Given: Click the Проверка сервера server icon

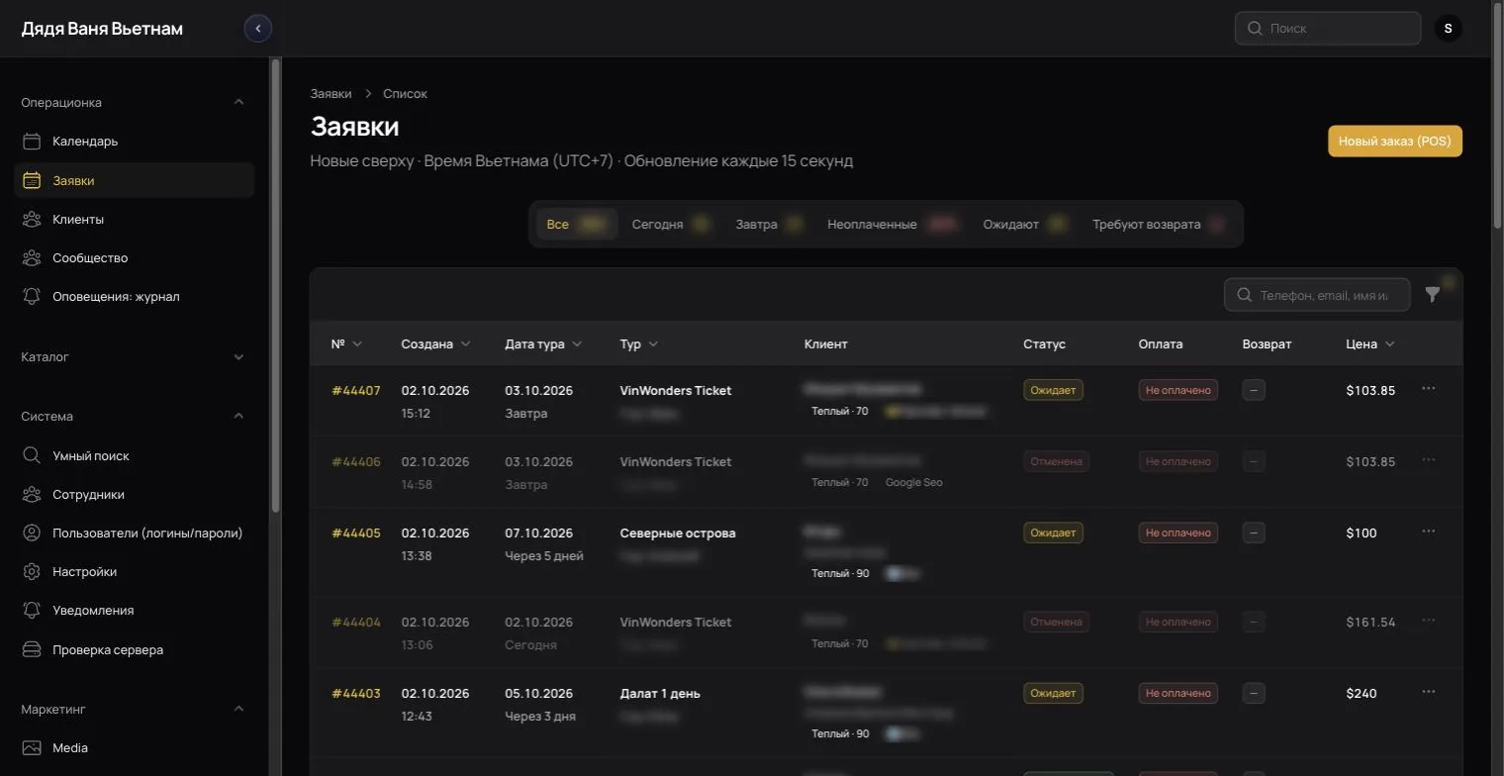Looking at the screenshot, I should pos(32,650).
